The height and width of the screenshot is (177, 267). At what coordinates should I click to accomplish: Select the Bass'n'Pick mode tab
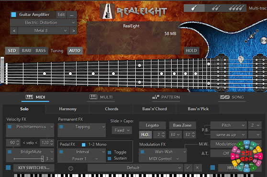click(x=198, y=109)
